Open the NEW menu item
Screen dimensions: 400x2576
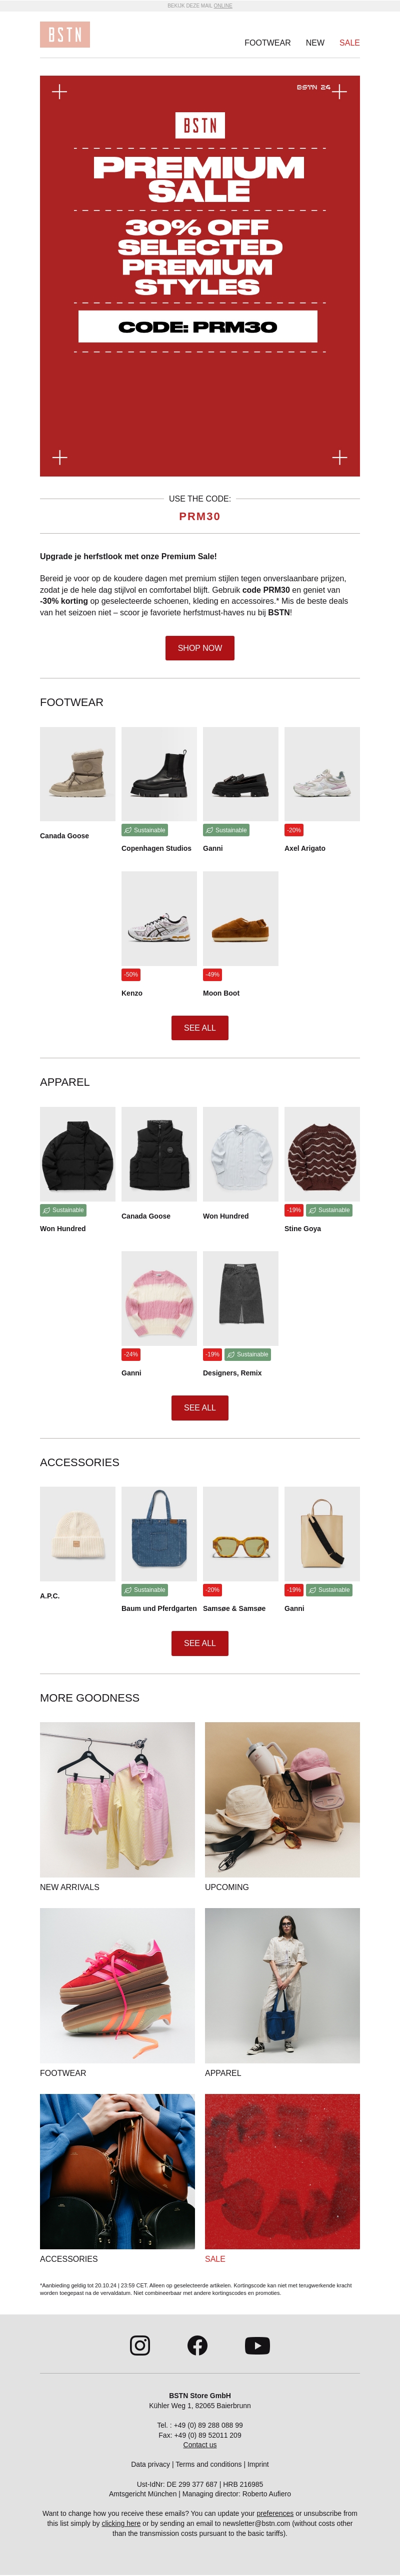pos(315,43)
